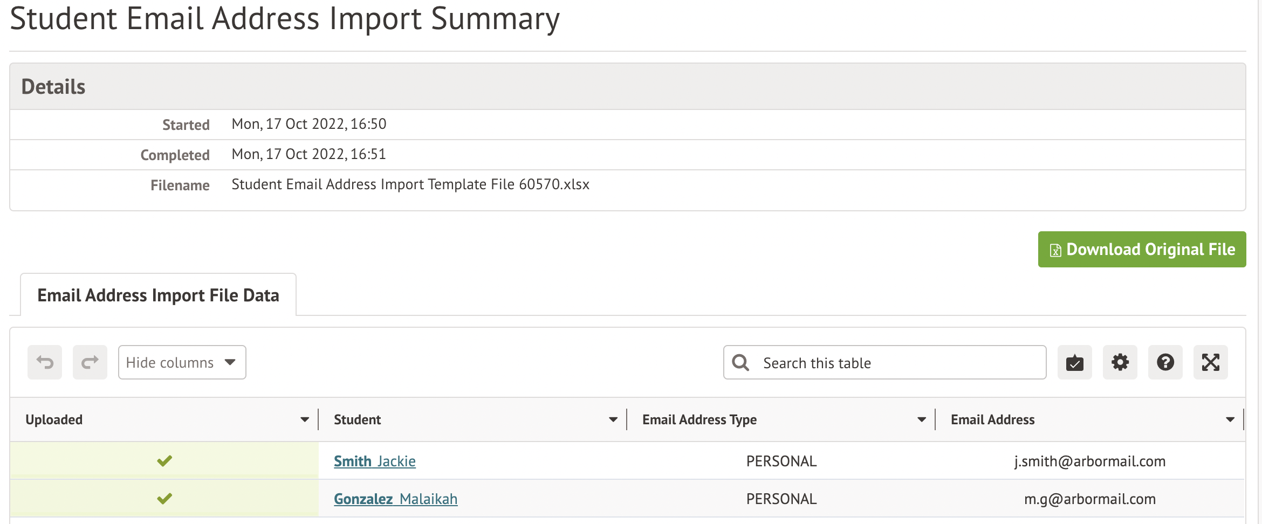Click the j.smith@arbormail.com email cell
Screen dimensions: 1262x524
coord(1089,461)
